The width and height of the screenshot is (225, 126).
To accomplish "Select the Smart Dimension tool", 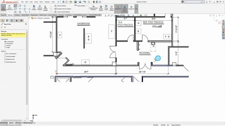I will tap(9, 8).
